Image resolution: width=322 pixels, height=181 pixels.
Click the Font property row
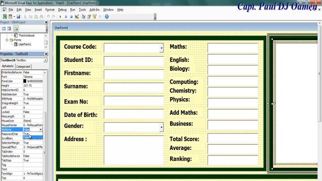22,77
